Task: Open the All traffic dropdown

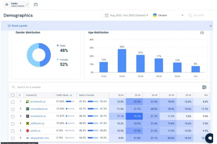Action: (196, 15)
